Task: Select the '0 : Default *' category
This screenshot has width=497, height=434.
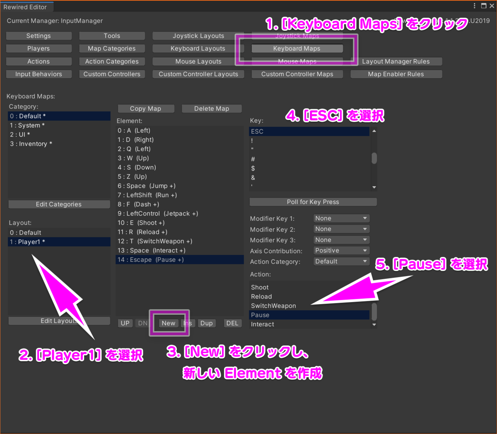Action: tap(59, 116)
